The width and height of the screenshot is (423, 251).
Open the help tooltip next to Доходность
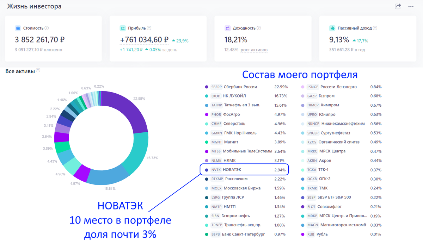[x=259, y=28]
